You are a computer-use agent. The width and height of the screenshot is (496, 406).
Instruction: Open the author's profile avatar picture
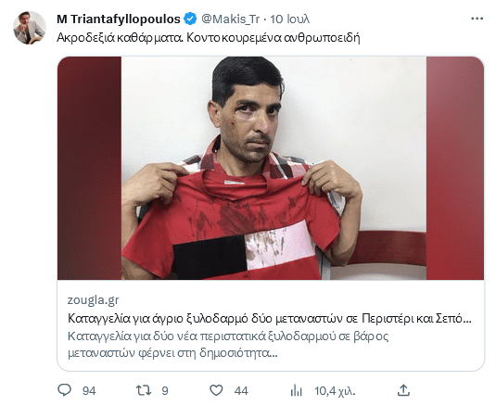coord(29,28)
